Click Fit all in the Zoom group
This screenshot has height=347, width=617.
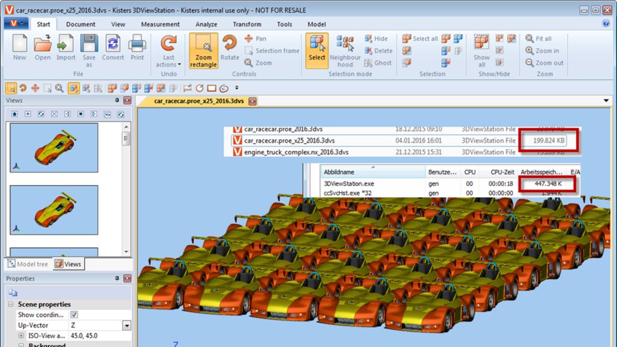point(538,39)
